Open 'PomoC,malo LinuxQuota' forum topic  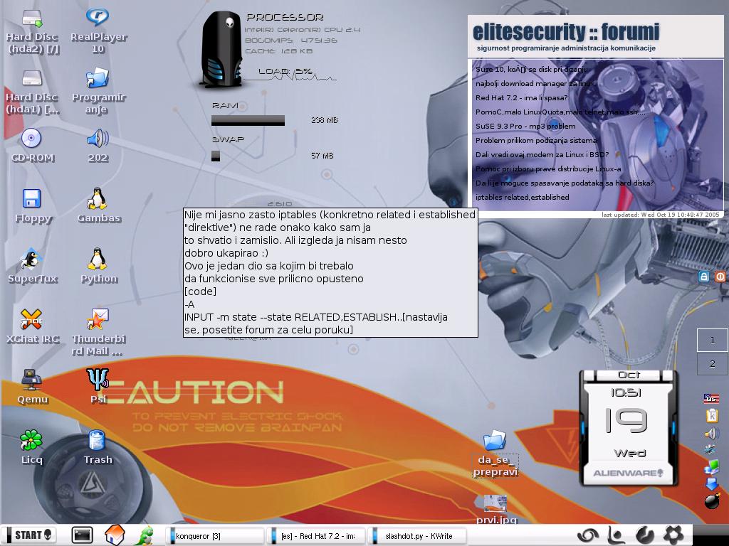tap(560, 112)
